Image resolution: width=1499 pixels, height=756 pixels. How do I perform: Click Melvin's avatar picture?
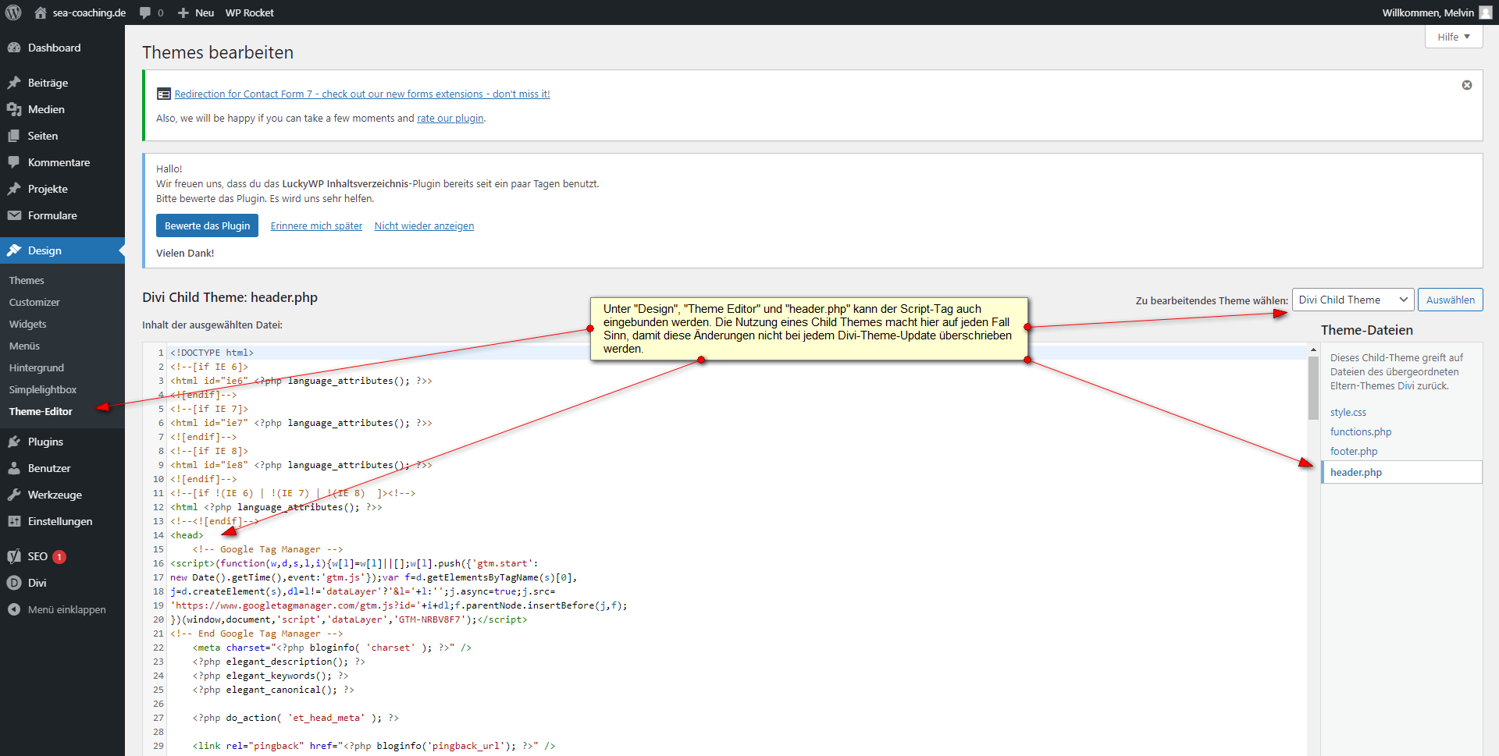click(1485, 12)
